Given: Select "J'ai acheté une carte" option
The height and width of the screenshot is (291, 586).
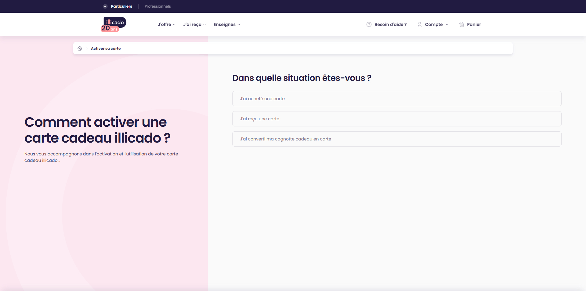Looking at the screenshot, I should pyautogui.click(x=397, y=99).
